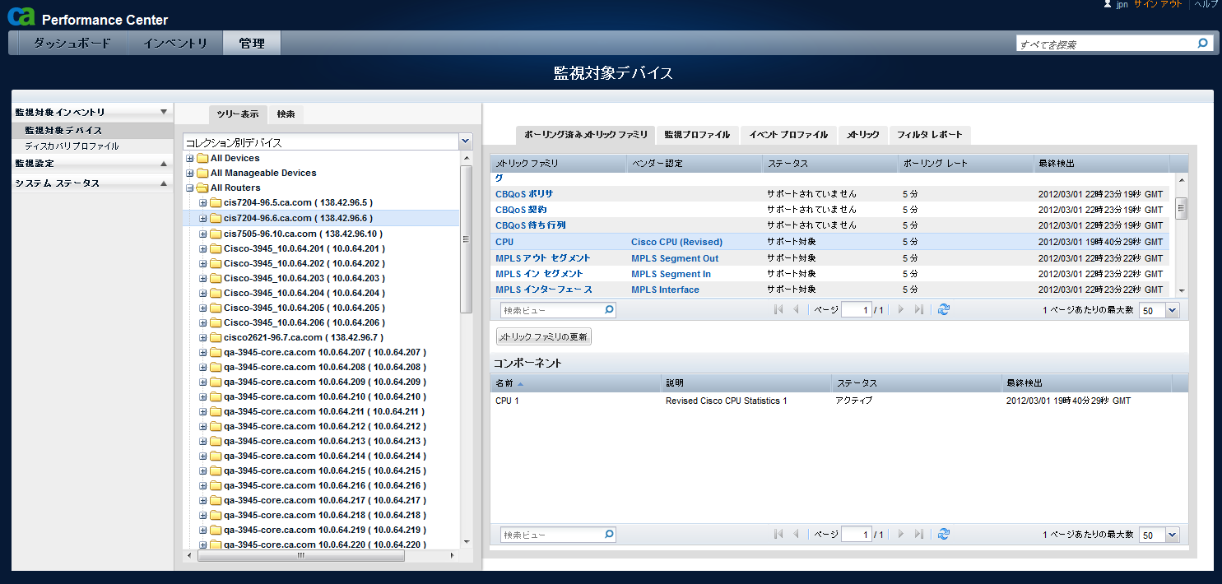Select Cisco-3945_10.0.64.203 in device tree

click(304, 279)
